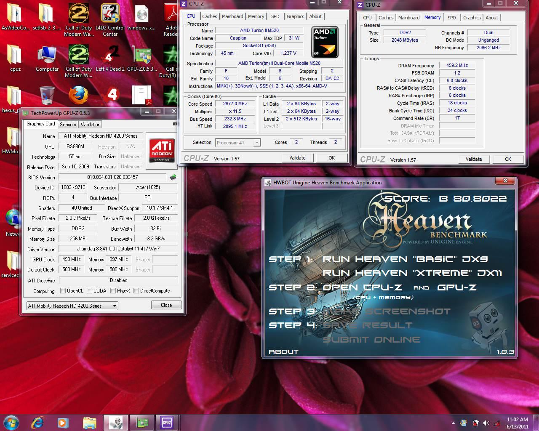Click Validate in the right CPU-Z memory window
The height and width of the screenshot is (431, 539).
click(x=474, y=159)
